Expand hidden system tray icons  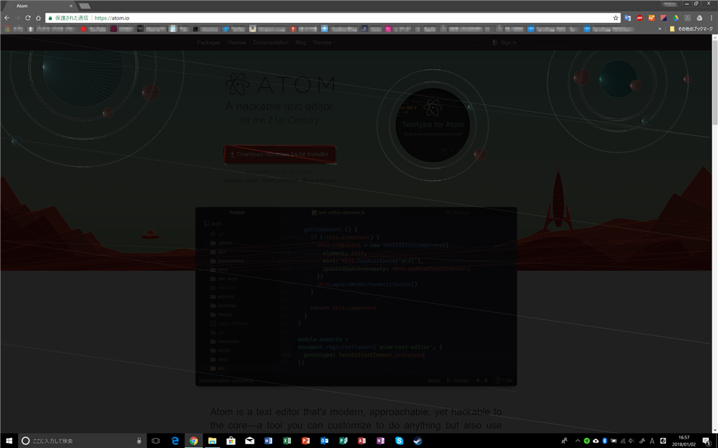click(578, 441)
